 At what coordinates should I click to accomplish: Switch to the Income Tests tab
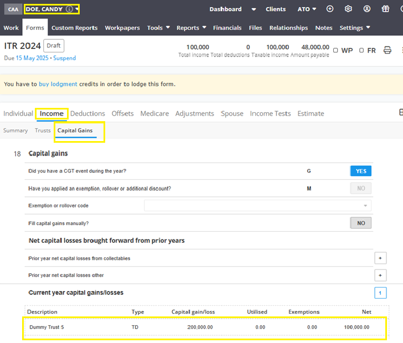[270, 113]
